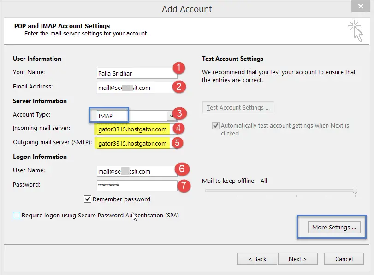Go Back to the previous page
The image size is (374, 275).
(x=257, y=259)
